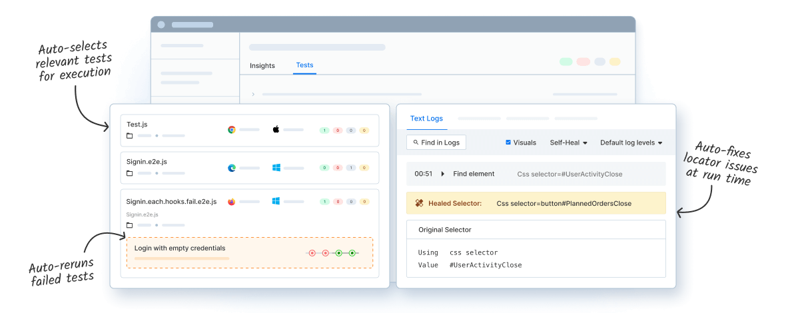This screenshot has width=786, height=313.
Task: Click the Edge browser icon in Signin.e2e.js row
Action: click(x=232, y=168)
